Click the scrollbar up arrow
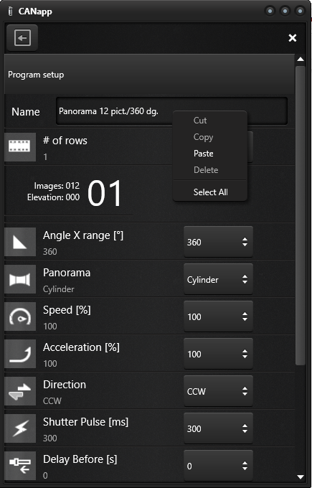312x488 pixels. click(301, 59)
